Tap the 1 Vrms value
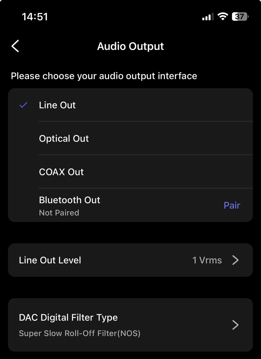The width and height of the screenshot is (261, 359). pos(207,260)
